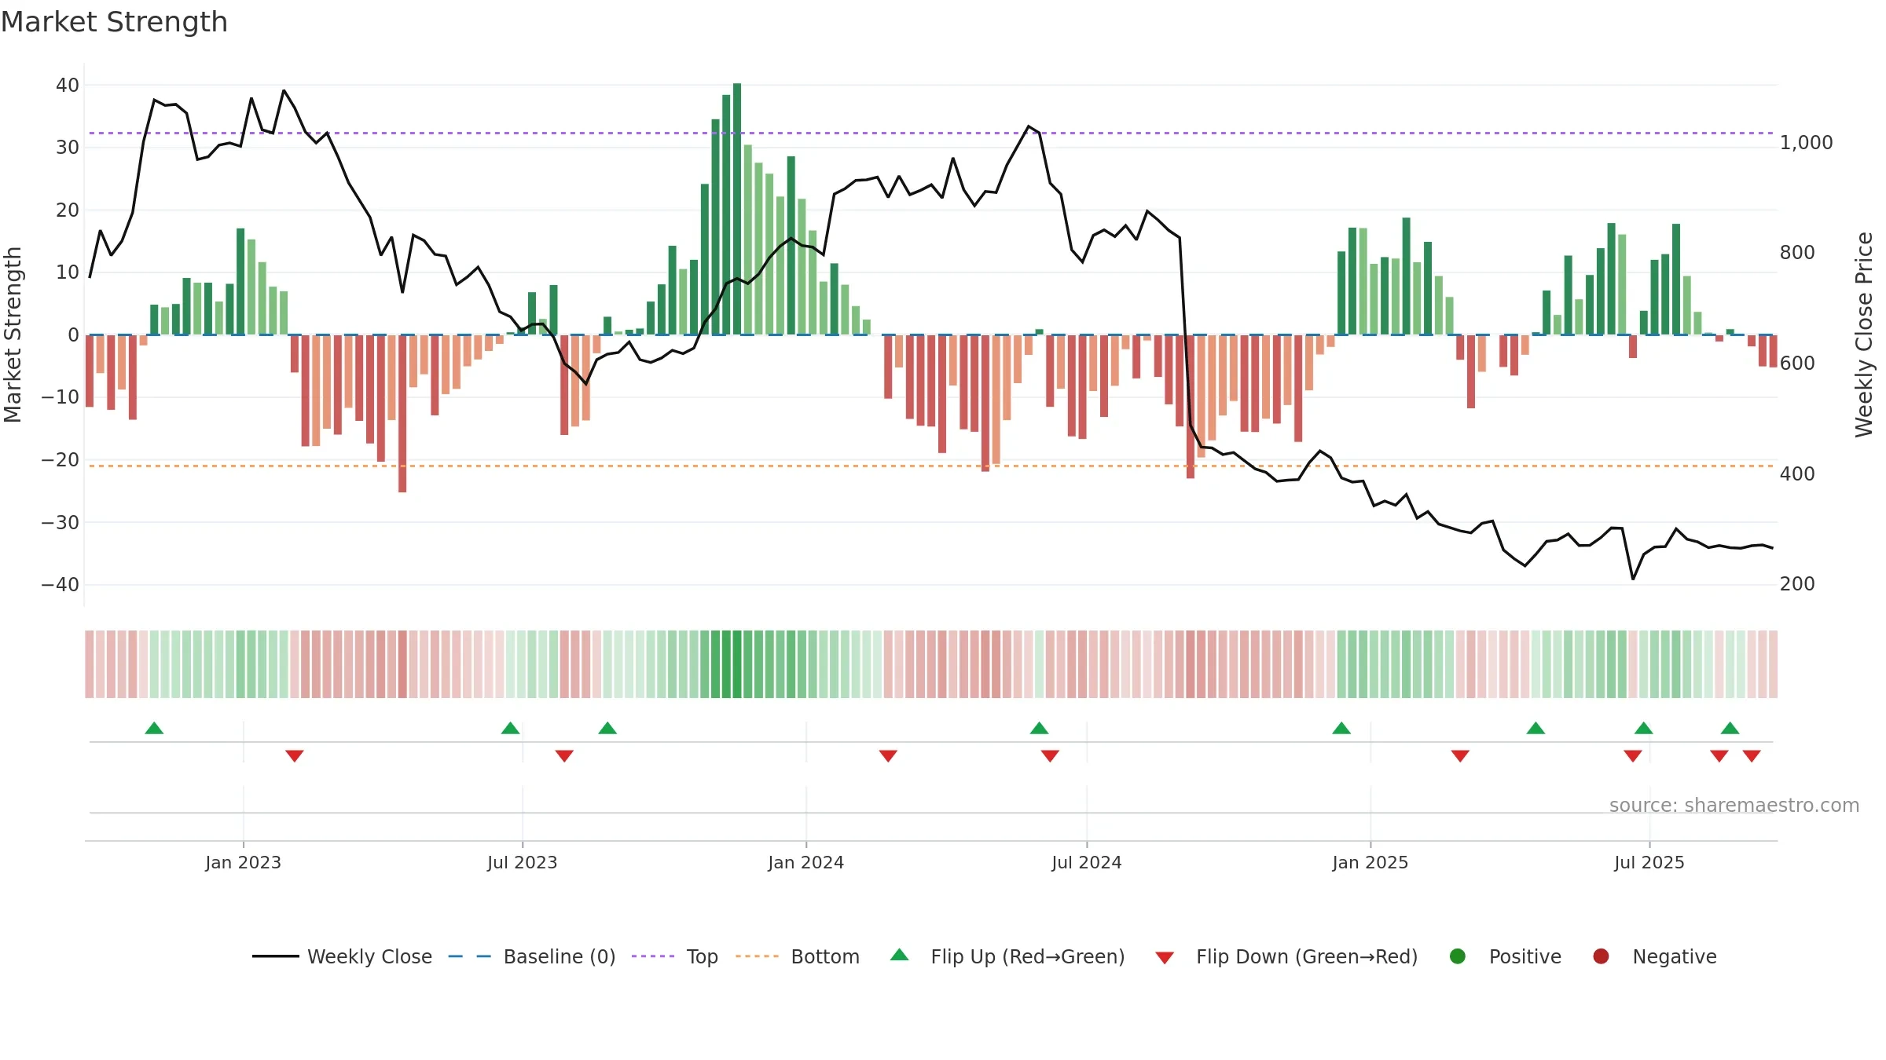Click the Jan 2024 x-axis label
Screen dimensions: 1886x1060
coord(806,862)
